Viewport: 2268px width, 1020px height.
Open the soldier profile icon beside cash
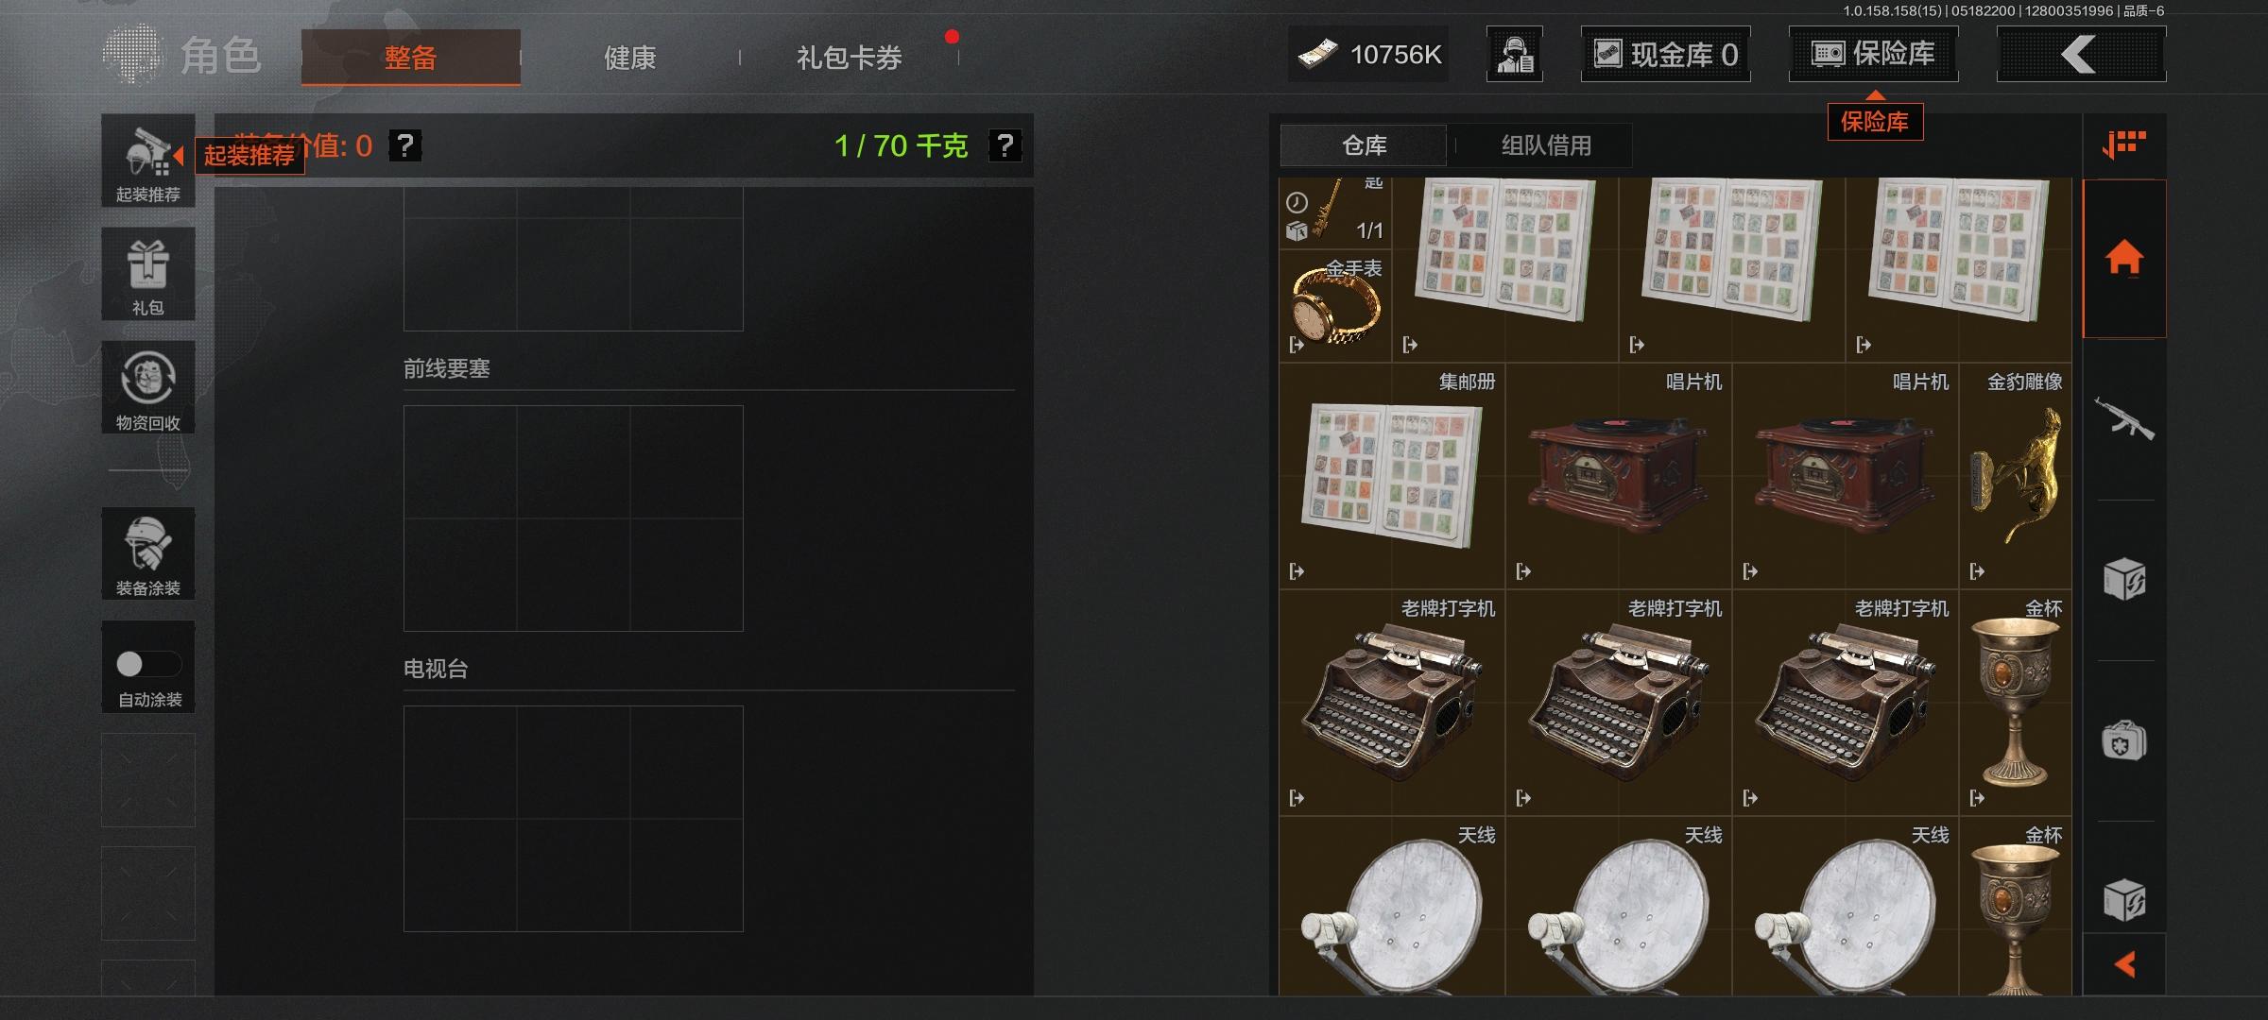(x=1515, y=54)
